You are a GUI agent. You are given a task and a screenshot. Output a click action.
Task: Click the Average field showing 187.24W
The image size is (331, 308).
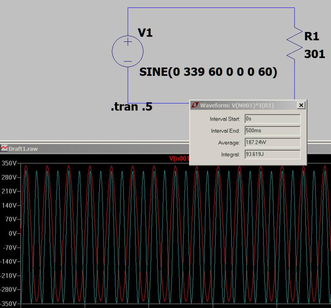273,142
